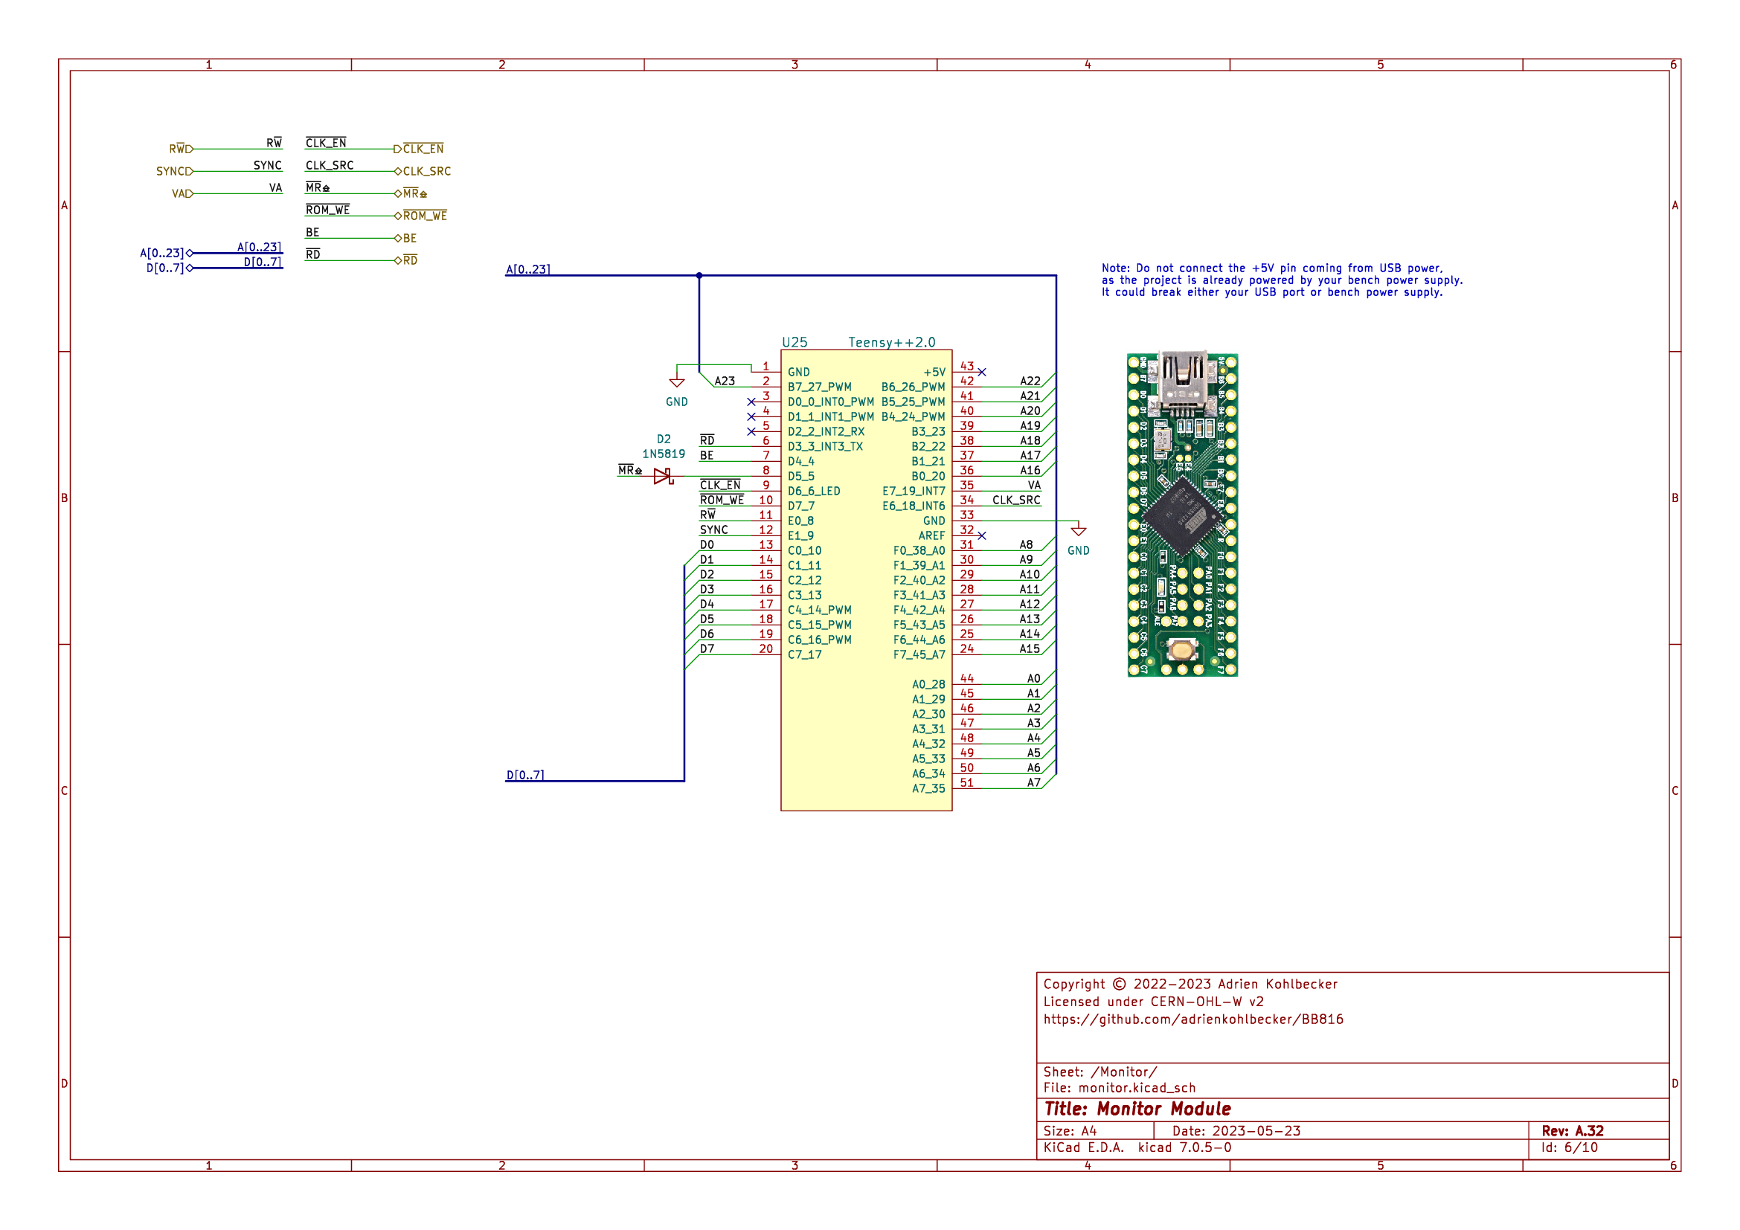Select the SYNC hierarchical input label
Viewport: 1740px width, 1230px height.
coord(173,172)
